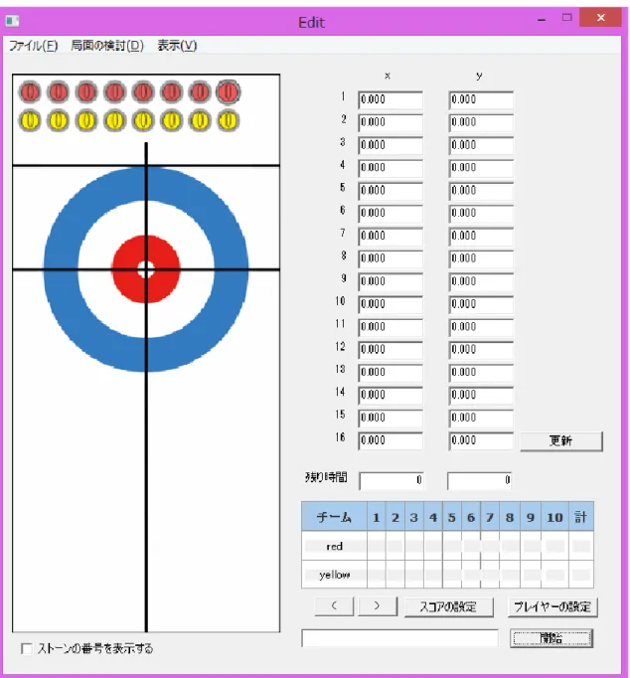
Task: Click the first 残り時間 time field
Action: [392, 481]
